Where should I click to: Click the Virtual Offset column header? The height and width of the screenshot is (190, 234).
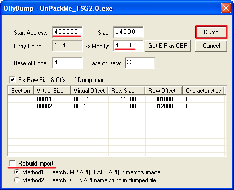pos(89,91)
